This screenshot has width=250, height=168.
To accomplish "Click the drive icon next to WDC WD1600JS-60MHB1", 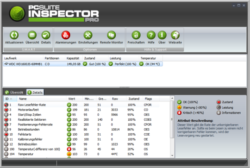I will (x=6, y=64).
